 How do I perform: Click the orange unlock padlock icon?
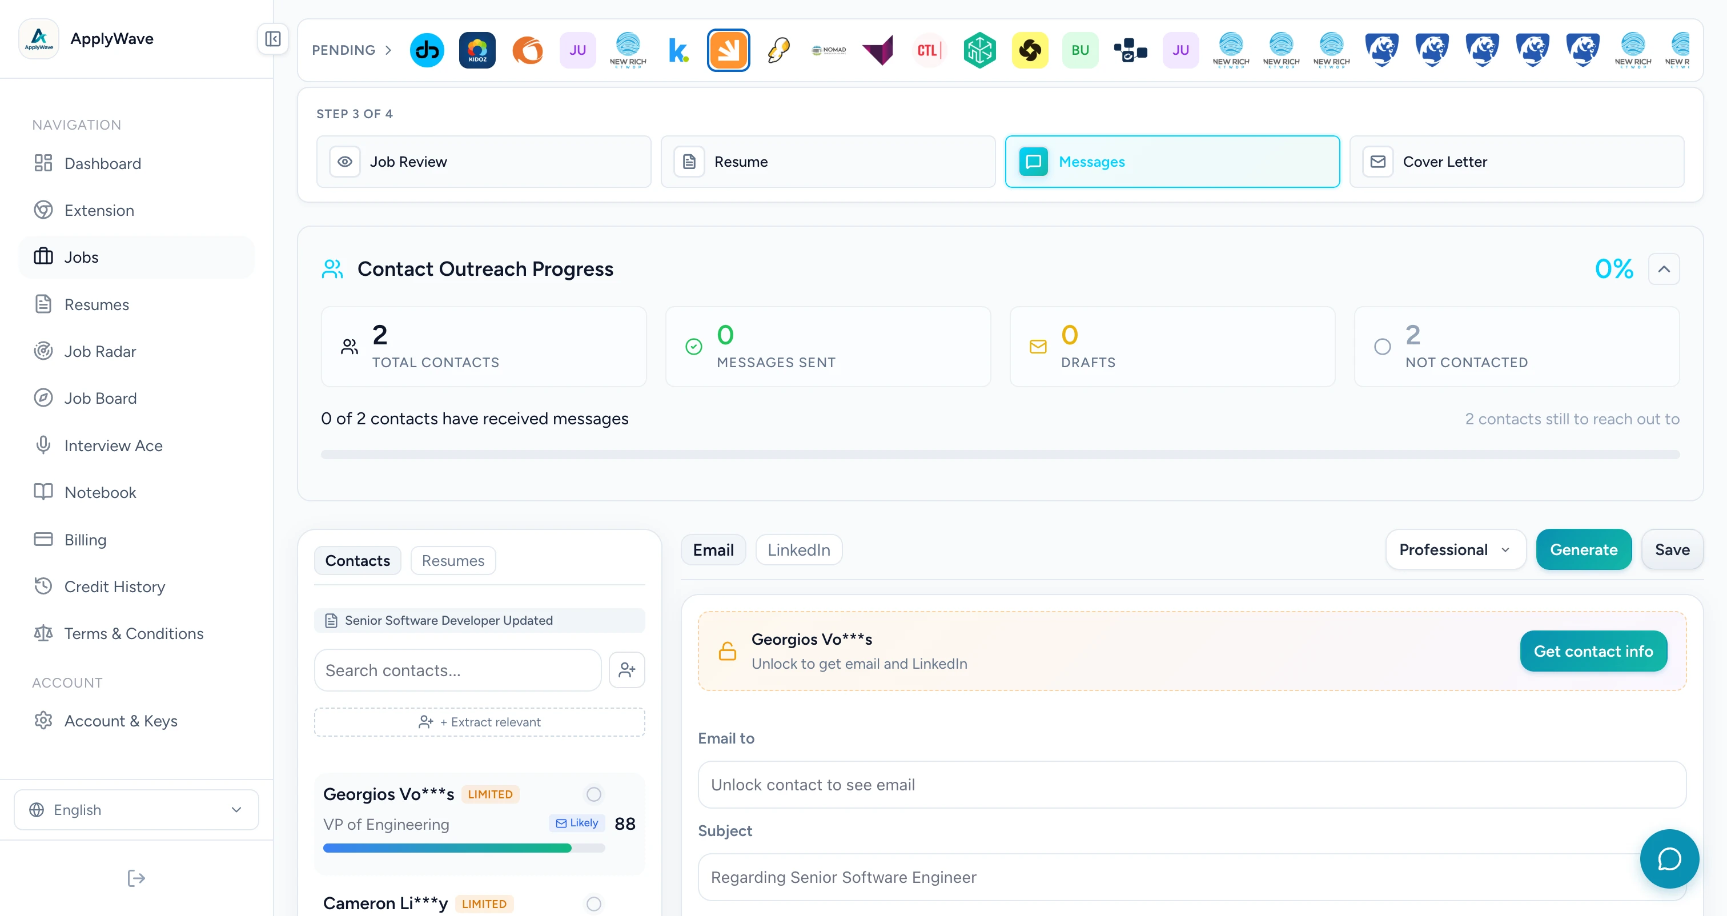[728, 651]
